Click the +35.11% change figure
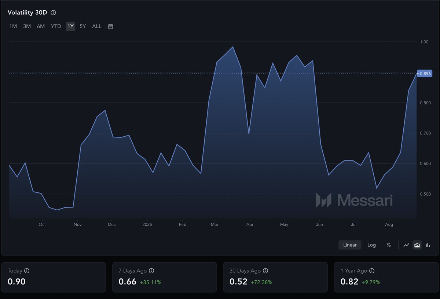 click(150, 283)
